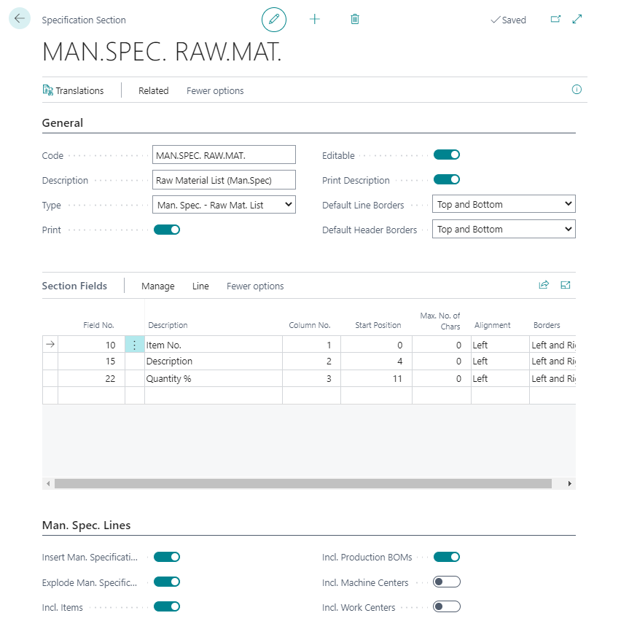
Task: Delete record using trash icon
Action: (x=355, y=19)
